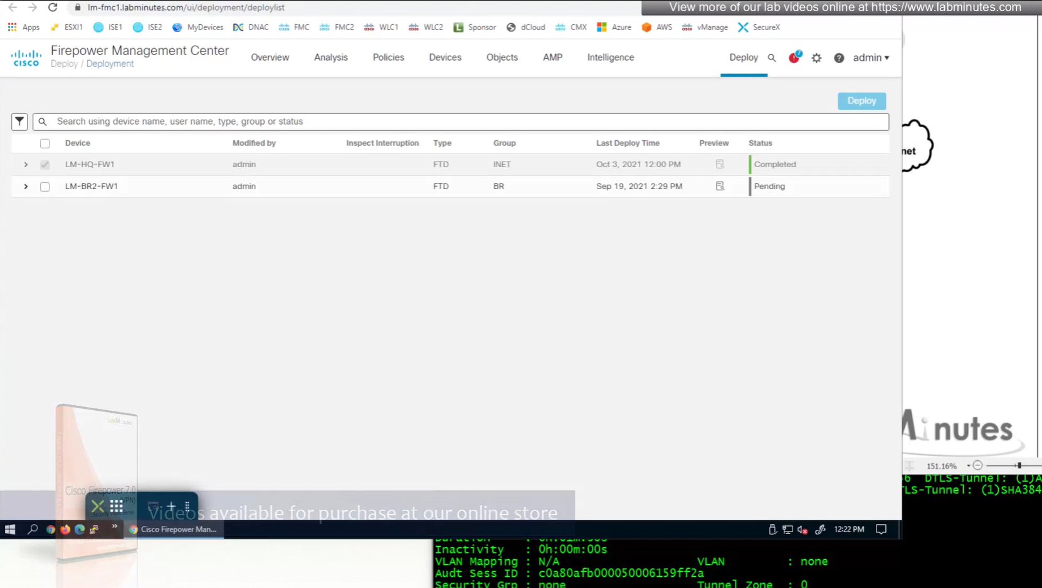
Task: Preview deployment for LM-BR2-FW1
Action: coord(720,186)
